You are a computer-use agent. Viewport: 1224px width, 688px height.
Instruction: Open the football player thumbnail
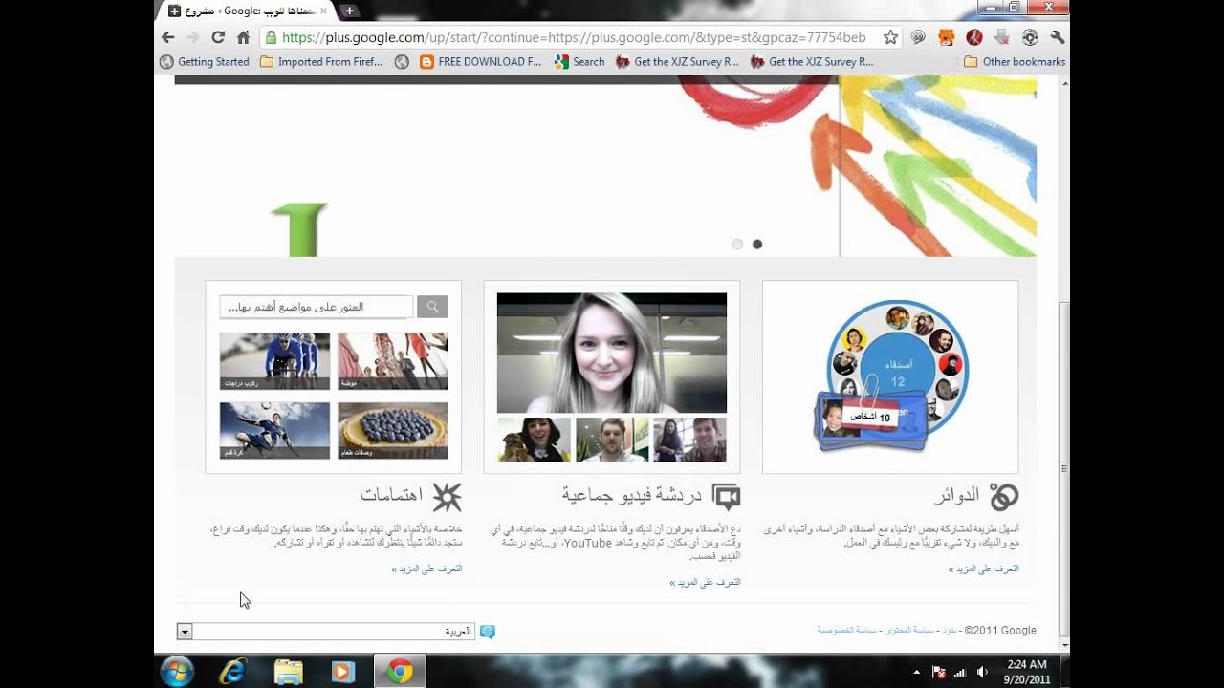(x=274, y=431)
